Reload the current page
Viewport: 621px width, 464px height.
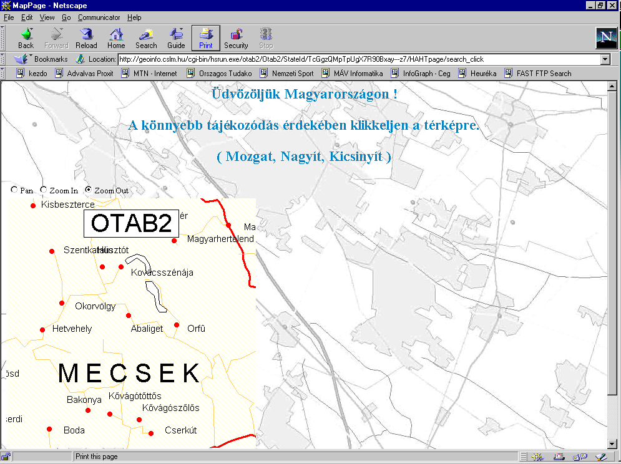coord(86,38)
